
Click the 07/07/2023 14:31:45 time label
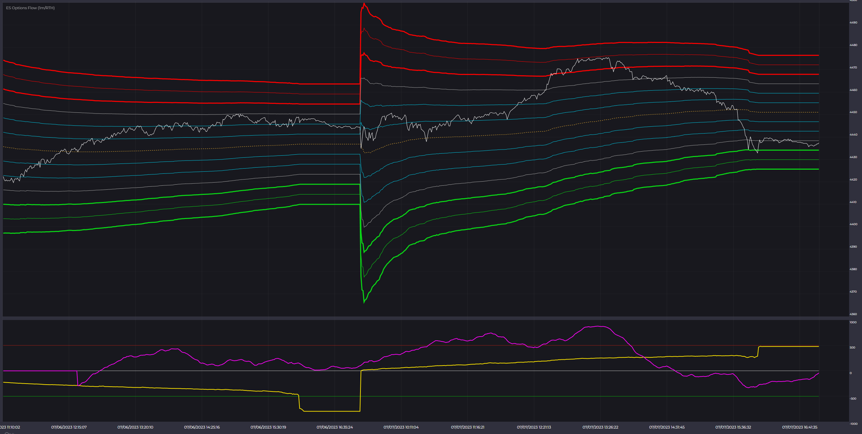click(x=667, y=427)
